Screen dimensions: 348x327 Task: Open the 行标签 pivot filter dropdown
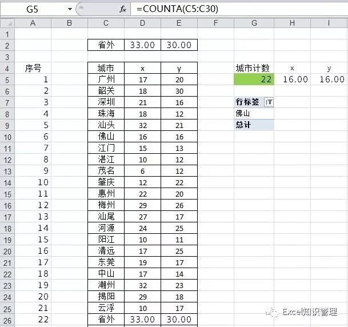269,102
